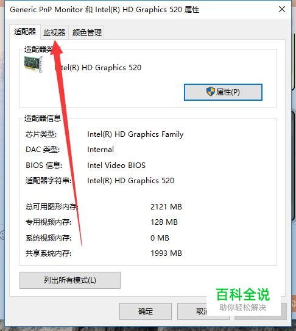Click the UAC shield icon on 属性 button
Image resolution: width=296 pixels, height=331 pixels.
pos(211,92)
